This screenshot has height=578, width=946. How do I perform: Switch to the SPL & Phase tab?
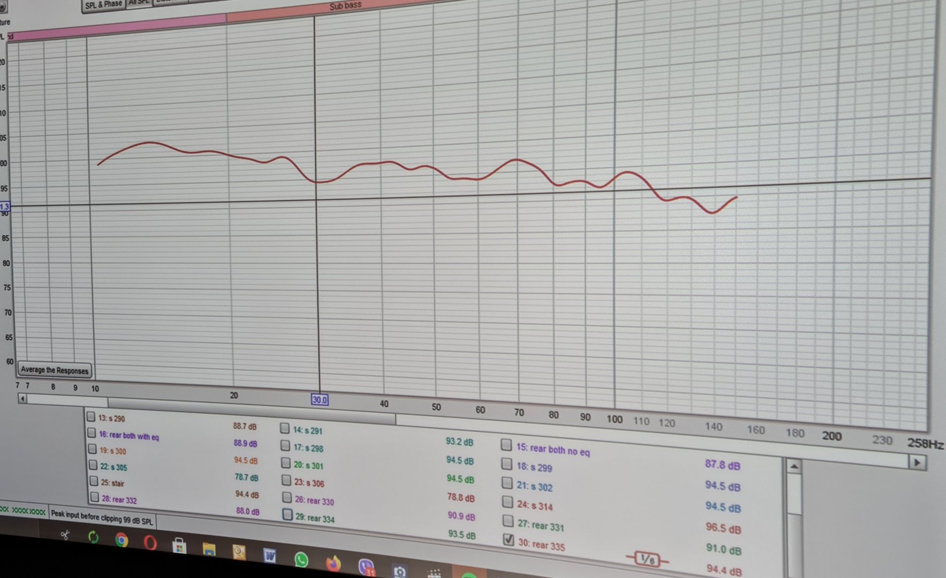click(103, 5)
